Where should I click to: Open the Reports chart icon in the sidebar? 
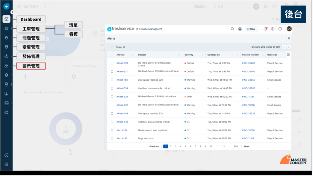click(x=6, y=103)
